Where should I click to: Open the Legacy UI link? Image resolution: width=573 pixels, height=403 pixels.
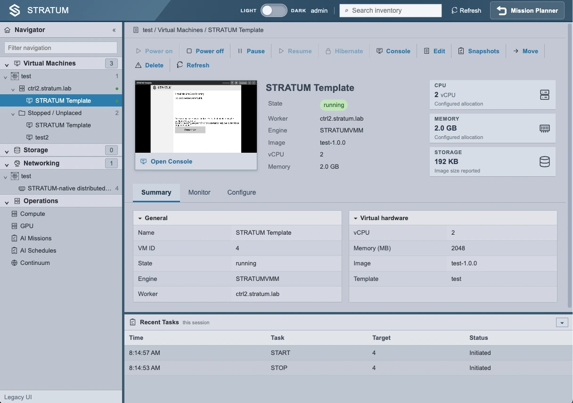point(18,397)
